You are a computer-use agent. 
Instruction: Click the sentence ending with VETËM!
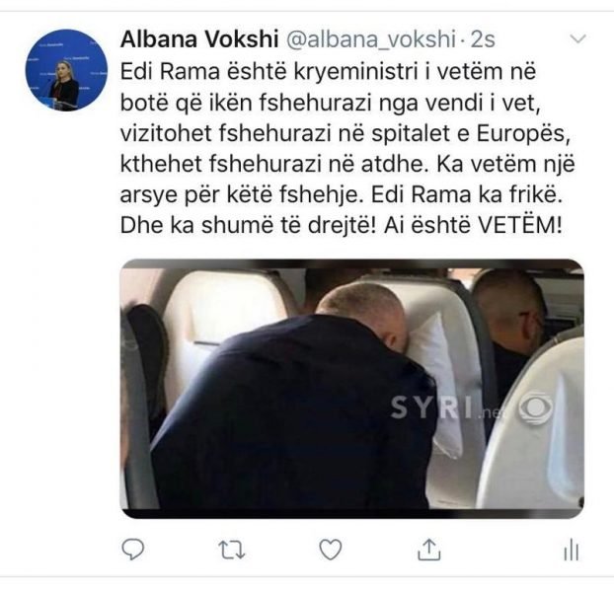473,225
